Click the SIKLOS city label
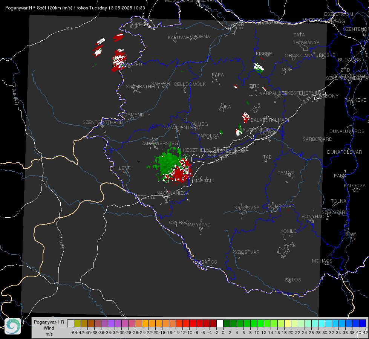Screen dimensions: 369x339 (293, 280)
